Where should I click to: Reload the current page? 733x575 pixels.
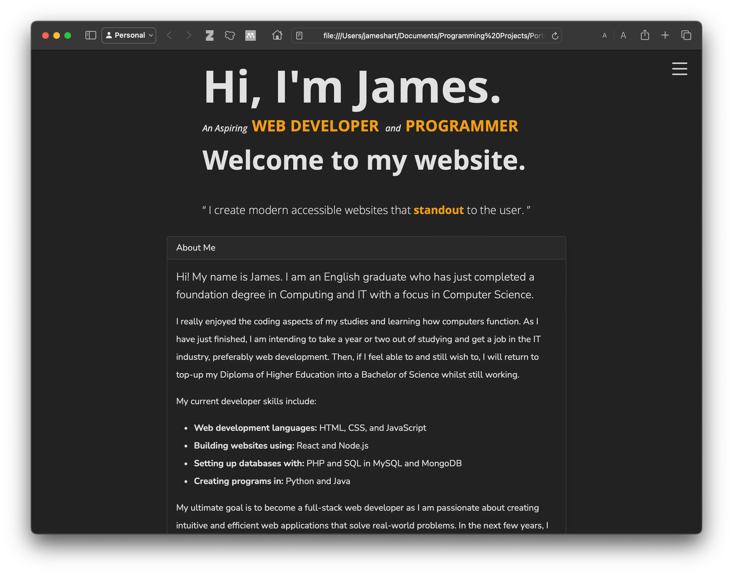tap(555, 35)
